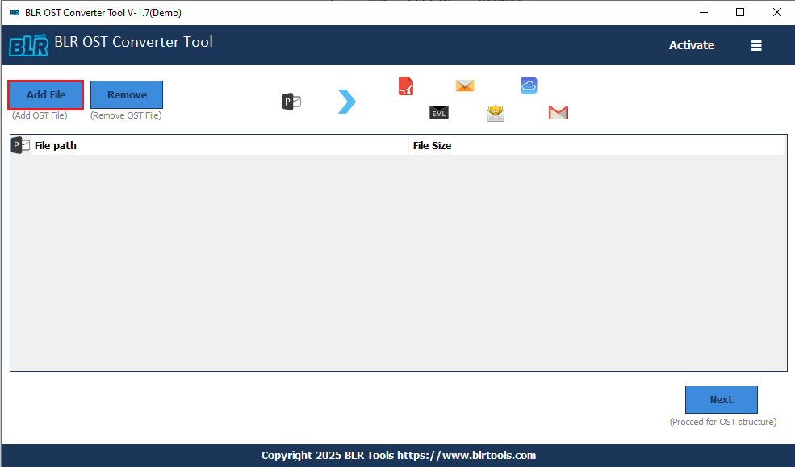Select the iCloud export icon

tap(529, 85)
